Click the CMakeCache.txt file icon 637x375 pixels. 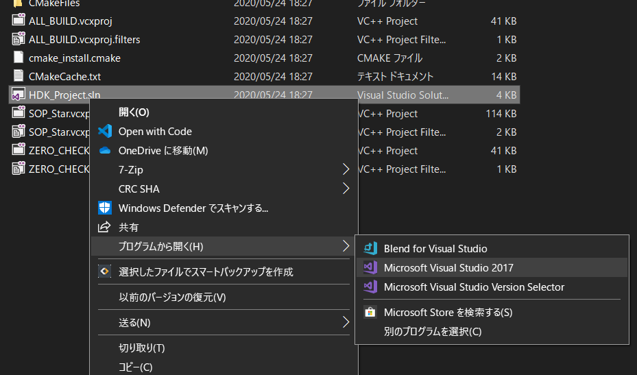coord(18,76)
